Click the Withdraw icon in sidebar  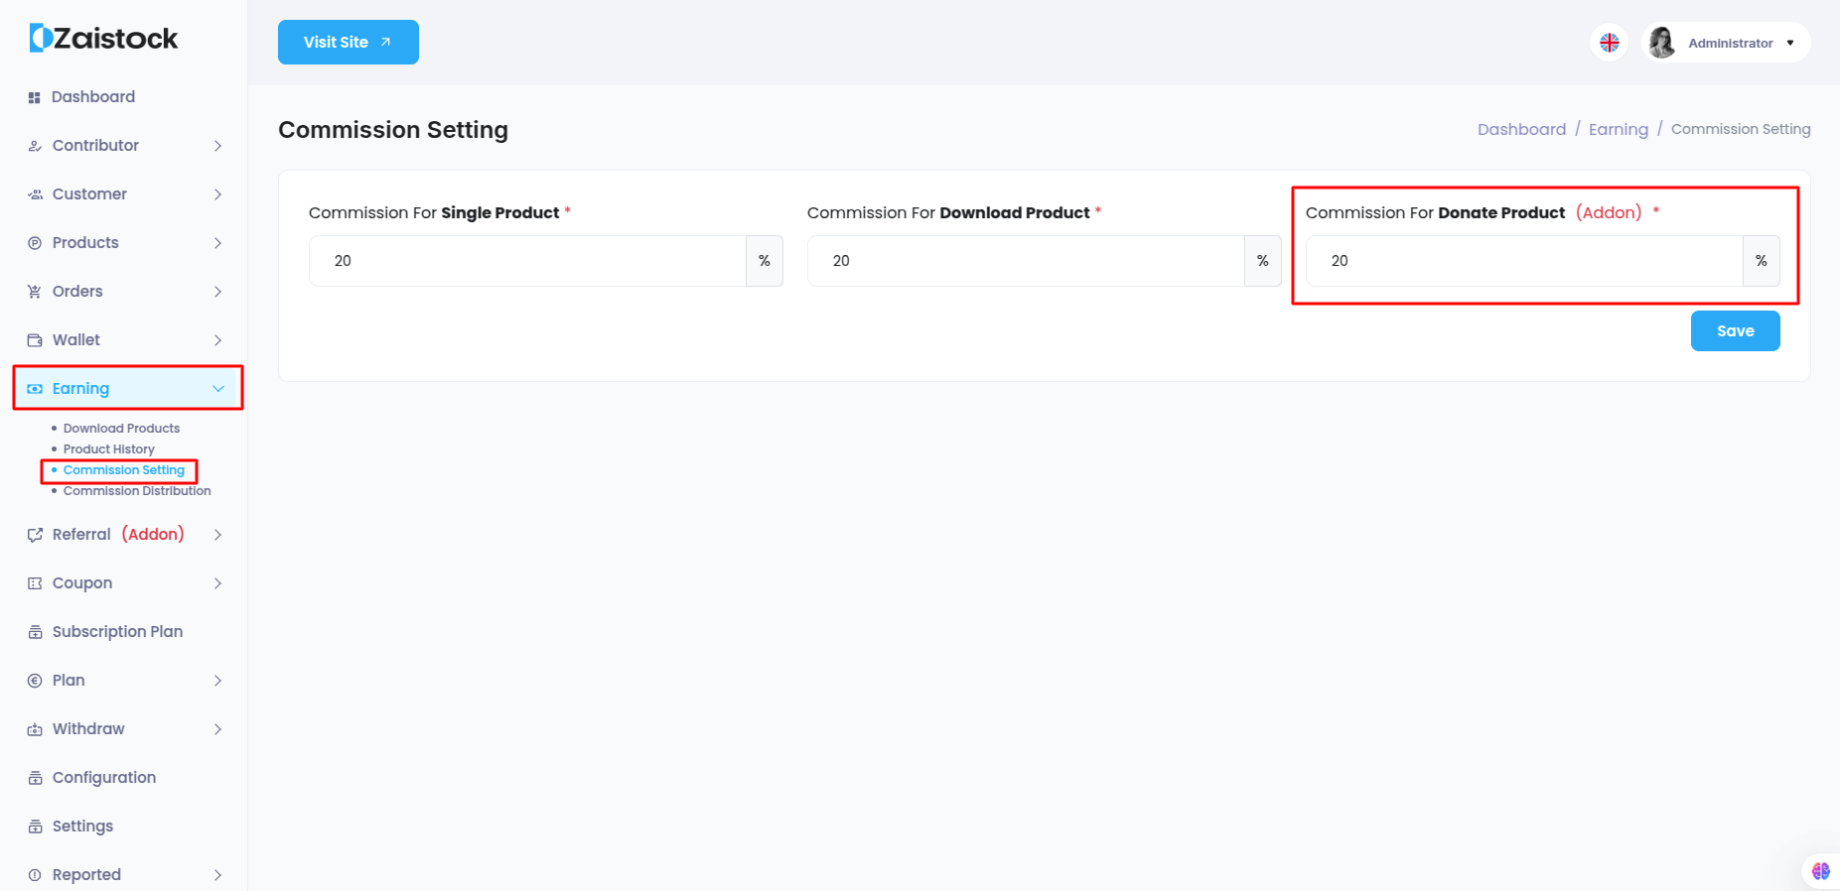pos(35,729)
